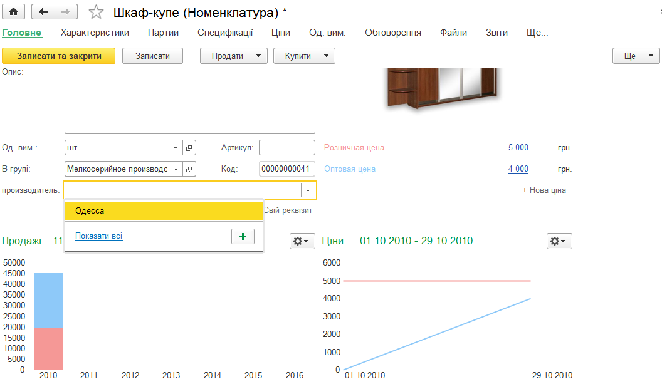Image resolution: width=662 pixels, height=384 pixels.
Task: Show more tabs via Ще...
Action: 537,33
